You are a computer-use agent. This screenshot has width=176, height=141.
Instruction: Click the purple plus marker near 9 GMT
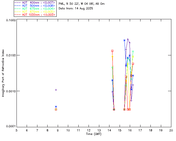(x=56, y=90)
